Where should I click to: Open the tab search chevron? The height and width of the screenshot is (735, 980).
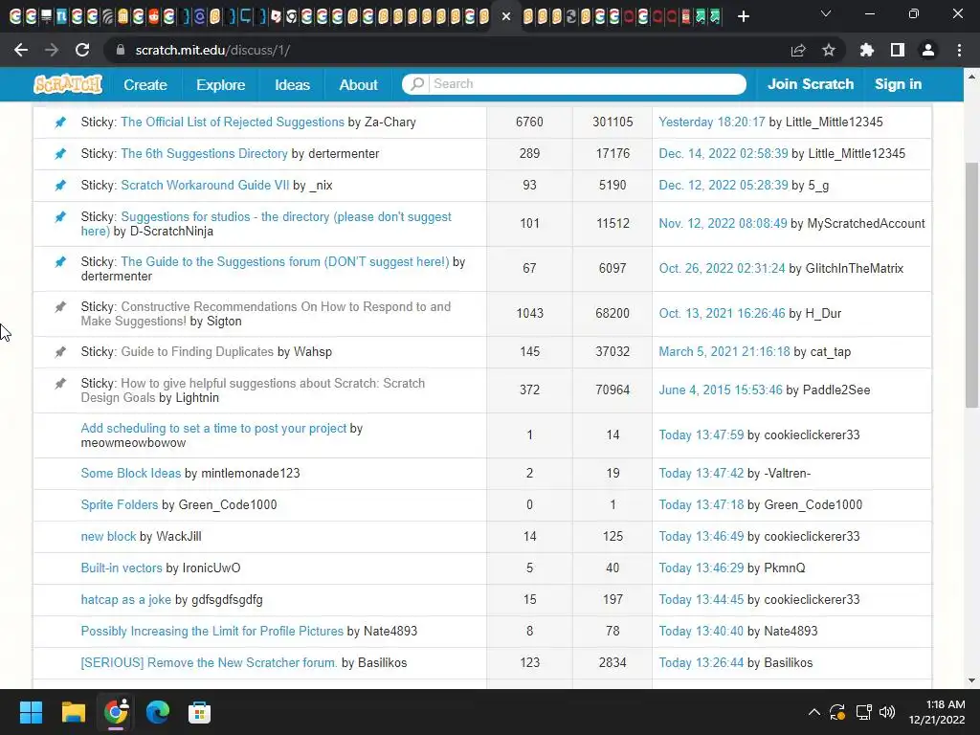[x=826, y=13]
